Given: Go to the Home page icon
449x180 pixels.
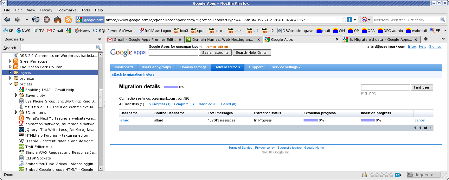Looking at the screenshot, I should coord(57,20).
